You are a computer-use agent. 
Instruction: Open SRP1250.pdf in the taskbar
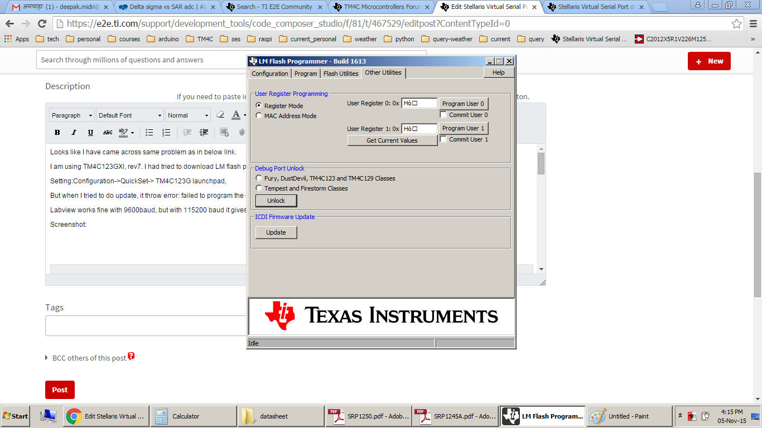368,416
